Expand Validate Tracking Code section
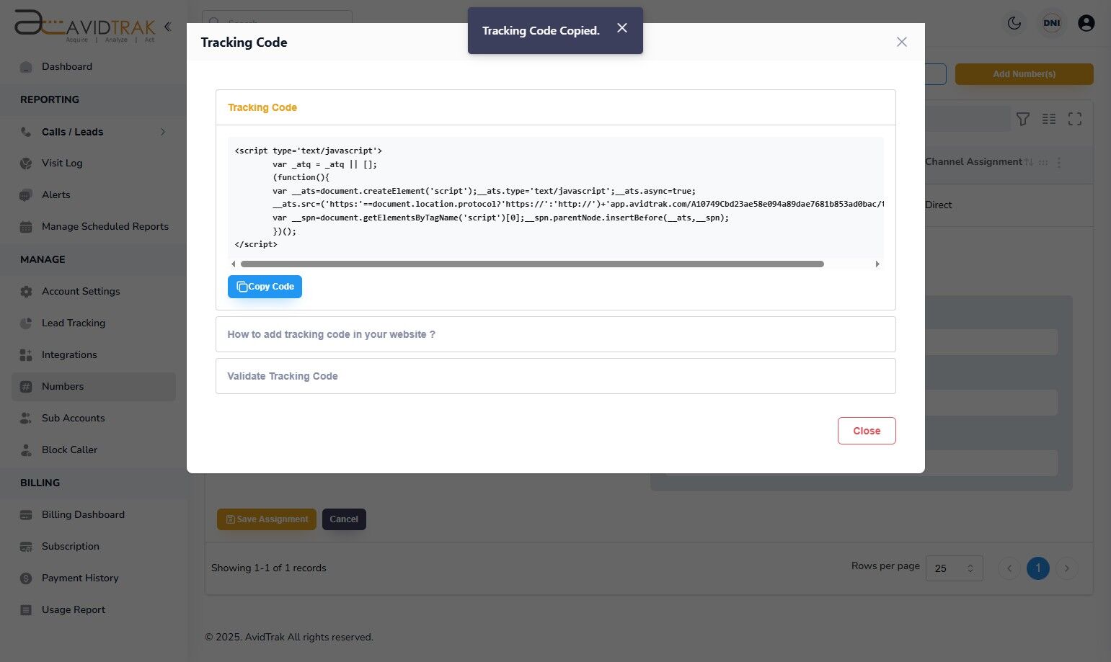This screenshot has width=1111, height=662. [555, 376]
